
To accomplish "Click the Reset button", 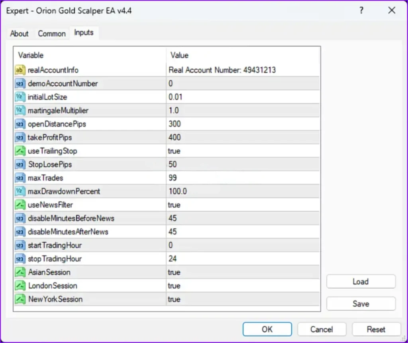I will pos(376,329).
